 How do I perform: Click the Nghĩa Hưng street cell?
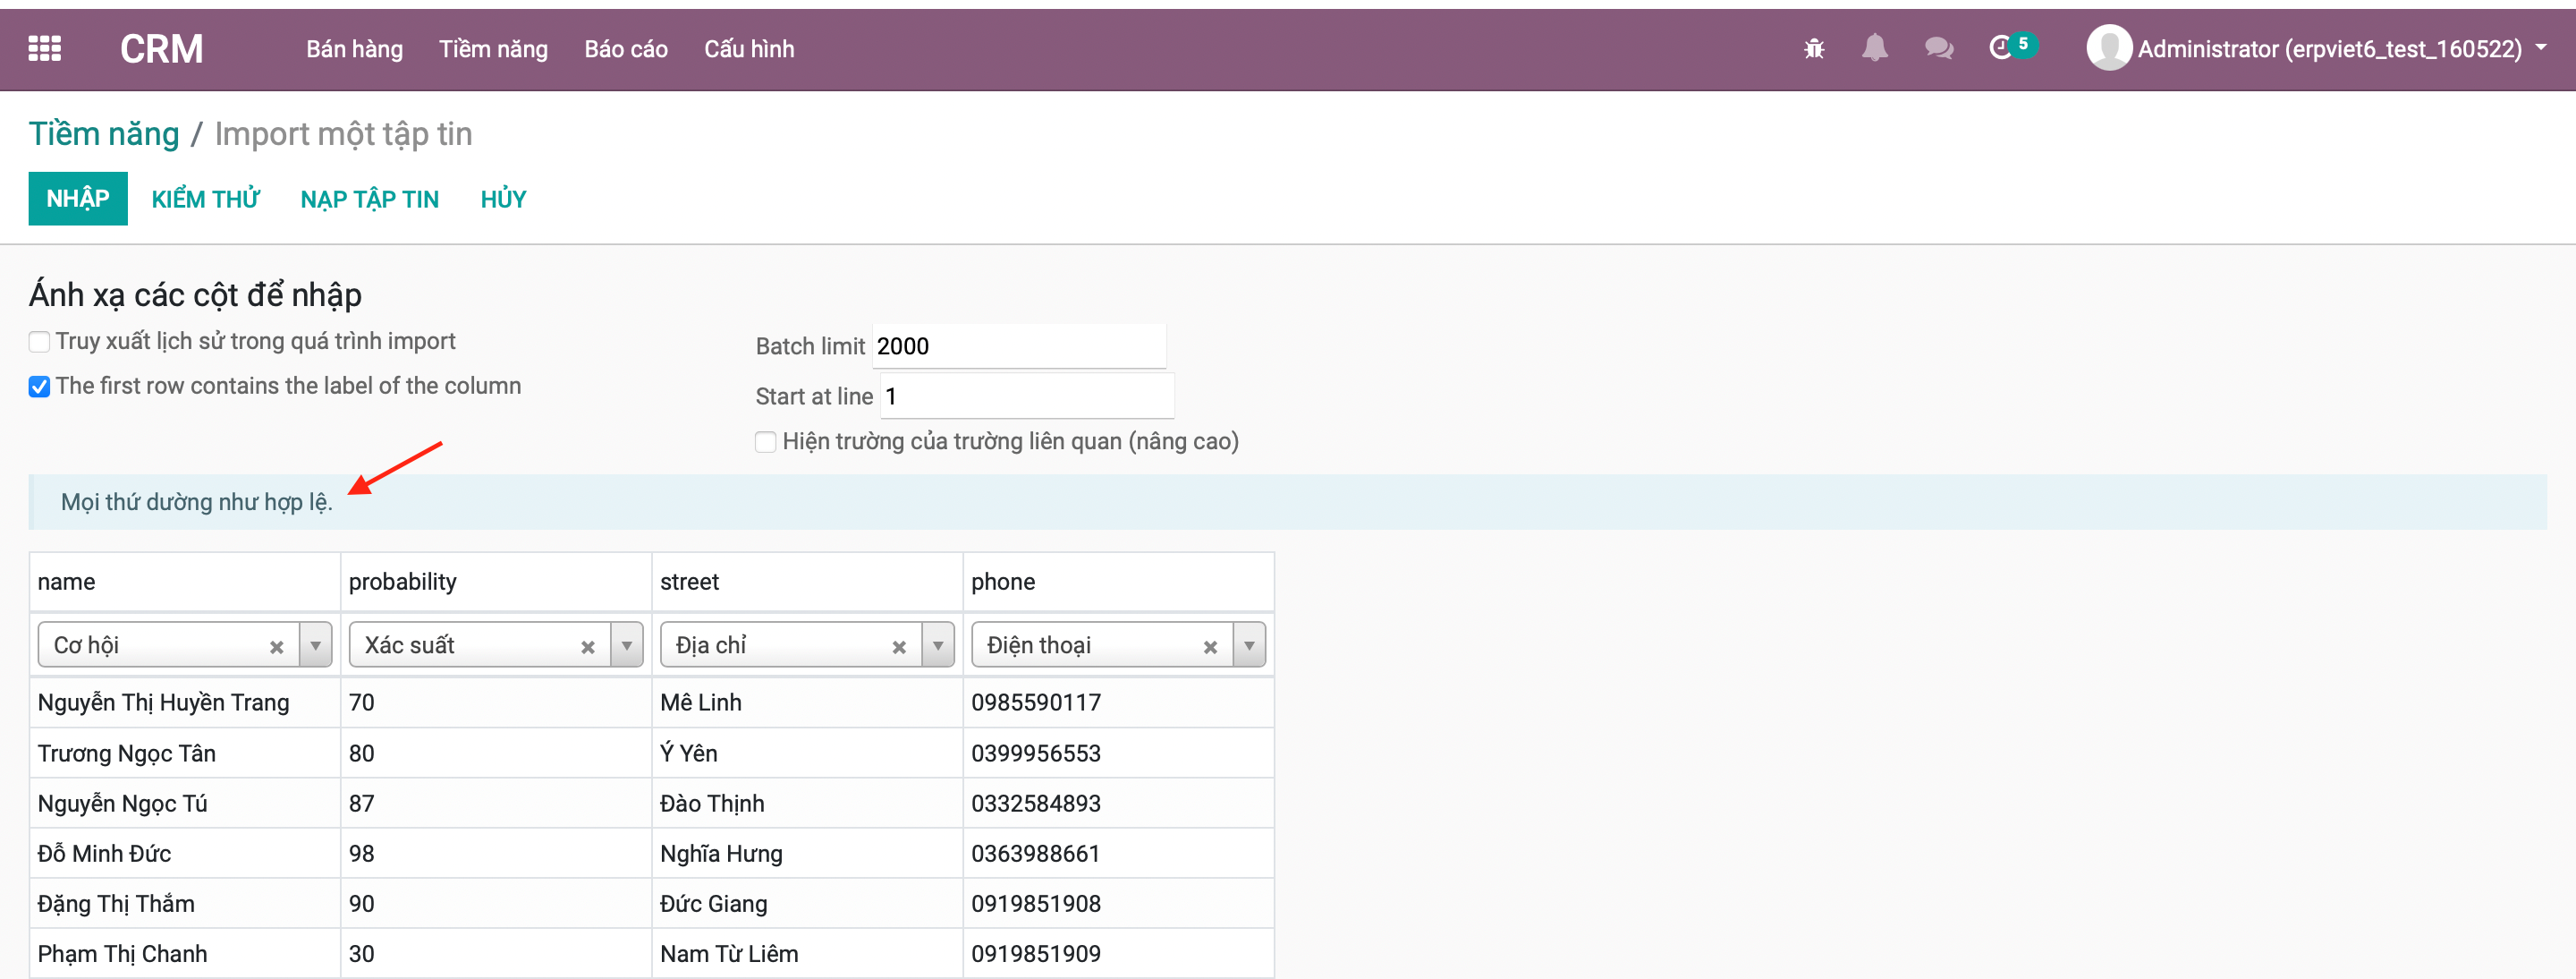(x=807, y=853)
